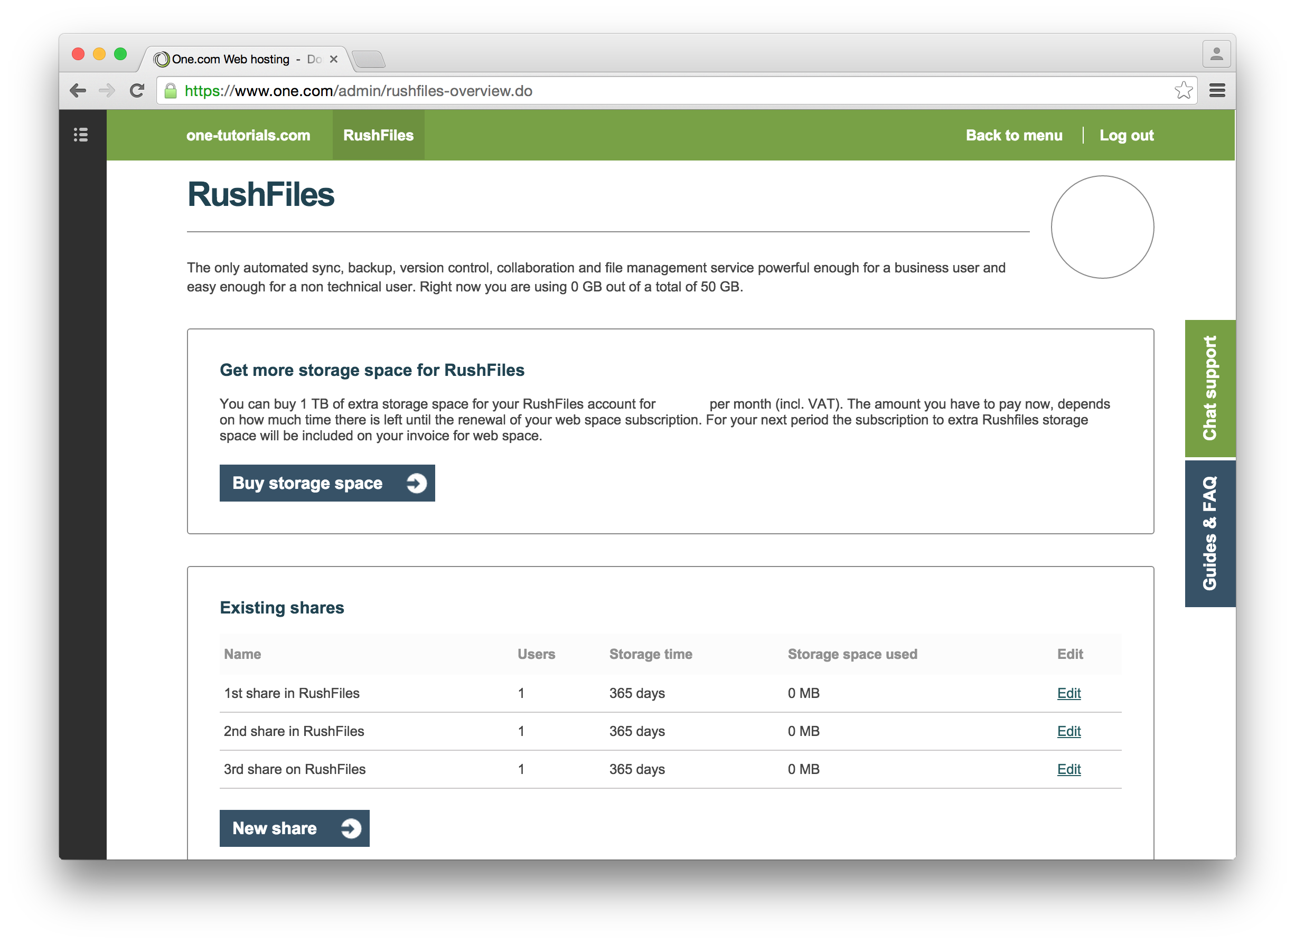
Task: Open the Chrome user profile icon
Action: coord(1216,54)
